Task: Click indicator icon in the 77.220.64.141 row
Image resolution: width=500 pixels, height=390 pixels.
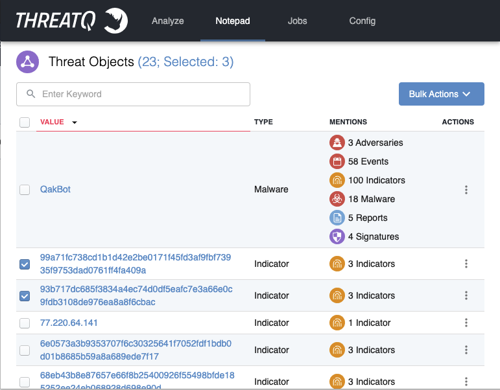Action: click(337, 323)
